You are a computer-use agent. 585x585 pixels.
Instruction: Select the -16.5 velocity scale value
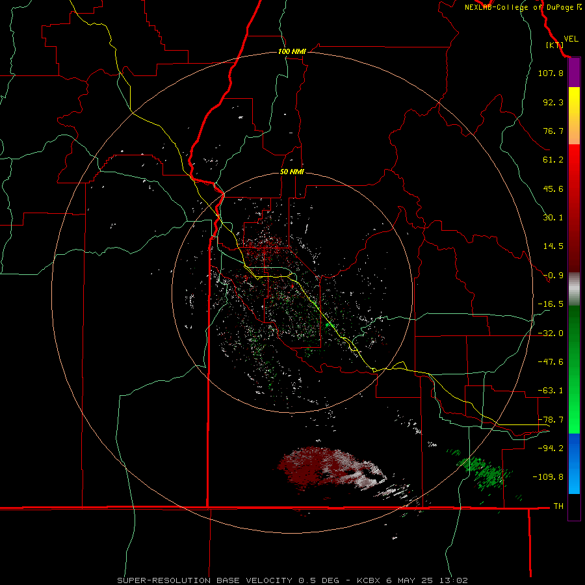pyautogui.click(x=551, y=304)
